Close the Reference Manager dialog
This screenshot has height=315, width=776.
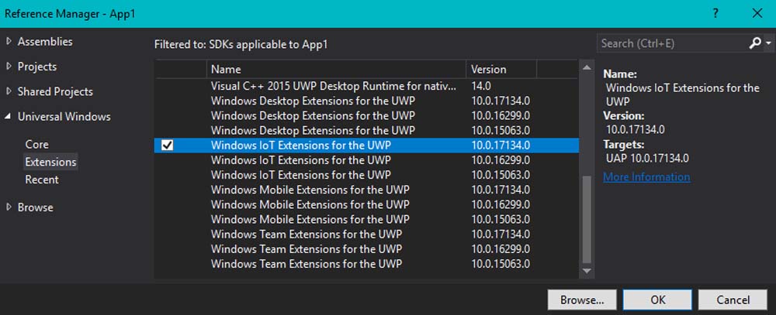[x=757, y=13]
